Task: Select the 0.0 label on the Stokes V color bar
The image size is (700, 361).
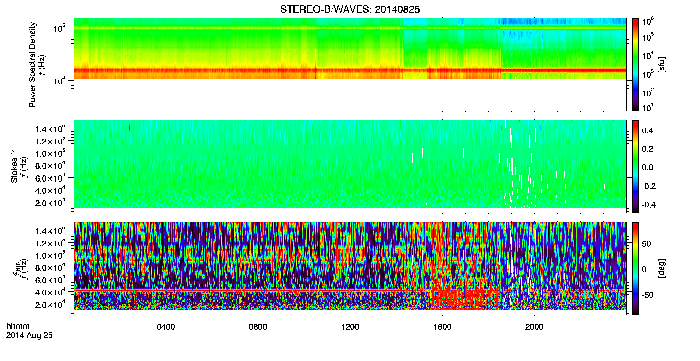Action: coord(647,167)
